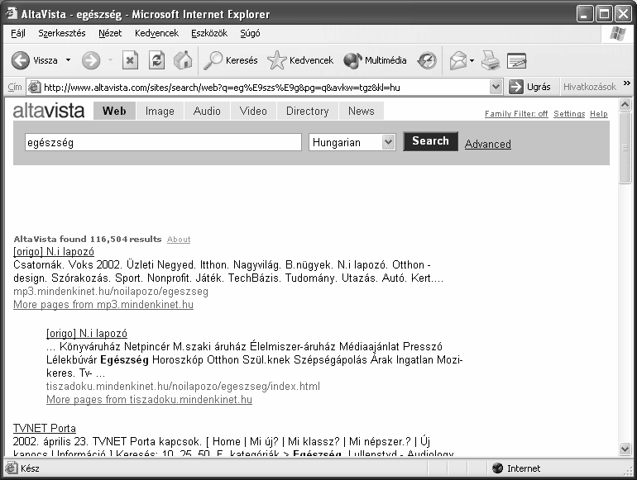This screenshot has width=637, height=480.
Task: Click the edit page toolbar icon
Action: 517,61
